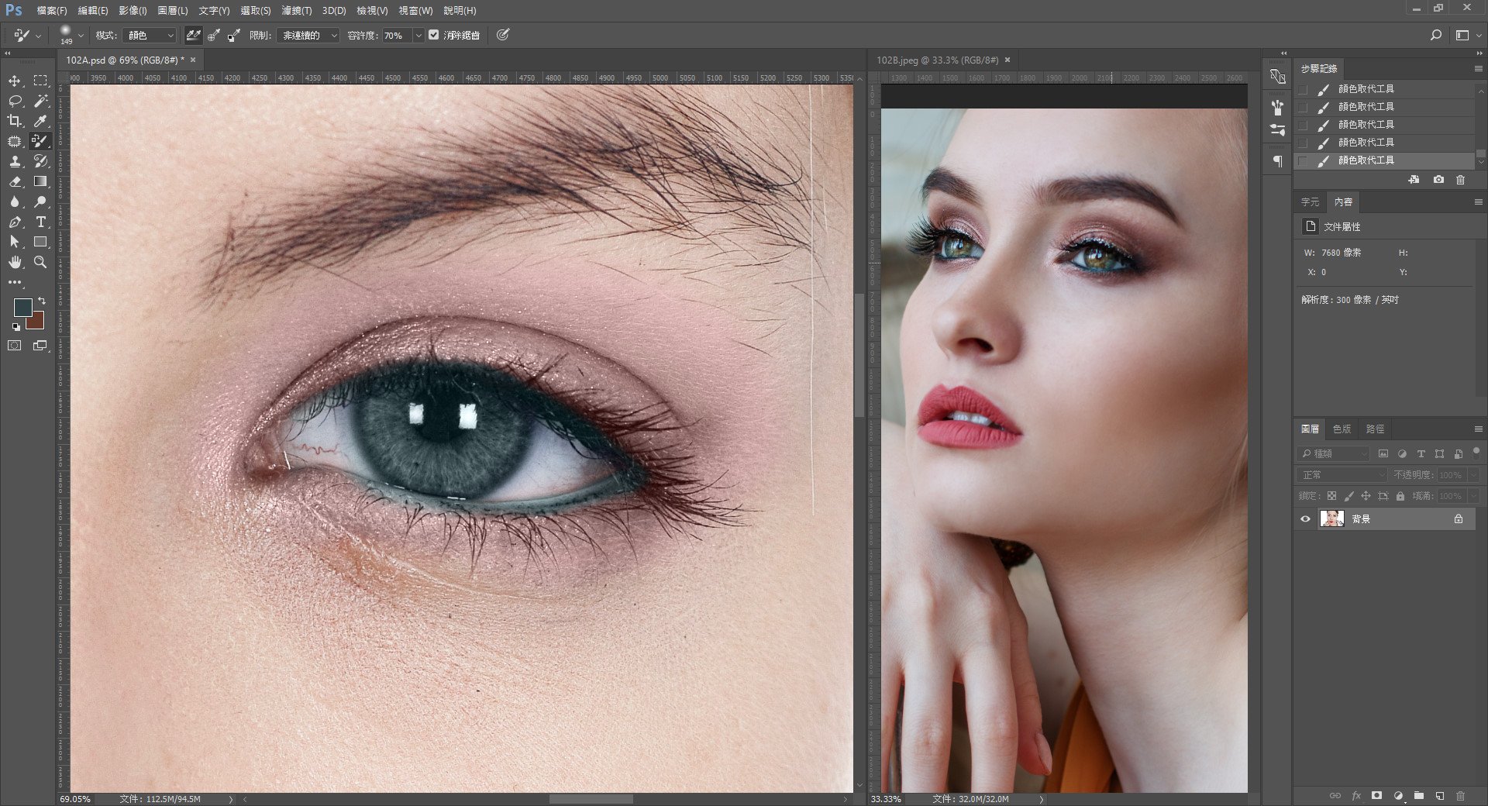
Task: Set history brush source on first 顏色取代工具 state
Action: [1303, 89]
